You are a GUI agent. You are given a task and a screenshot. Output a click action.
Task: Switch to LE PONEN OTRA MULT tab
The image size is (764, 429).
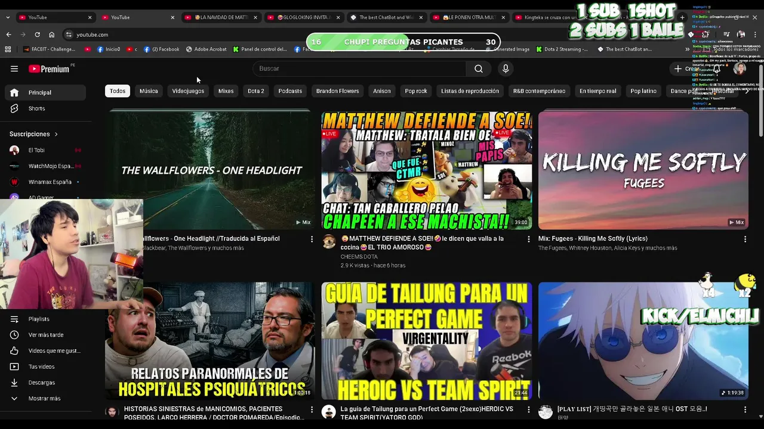469,17
